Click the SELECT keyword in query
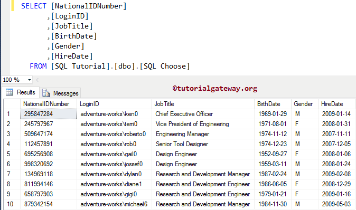356x210 pixels. point(34,6)
